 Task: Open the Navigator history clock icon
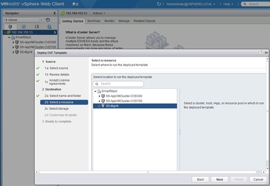click(48, 20)
